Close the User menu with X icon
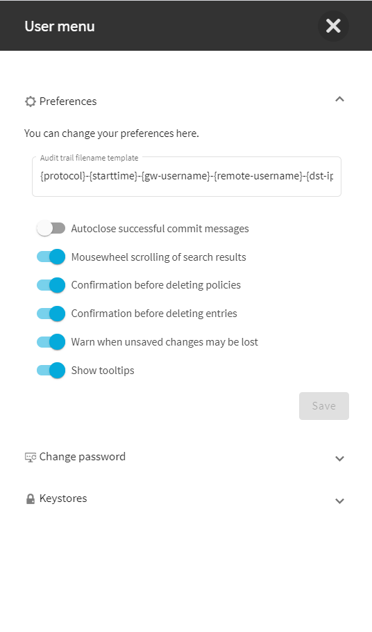The height and width of the screenshot is (632, 372). coord(333,26)
